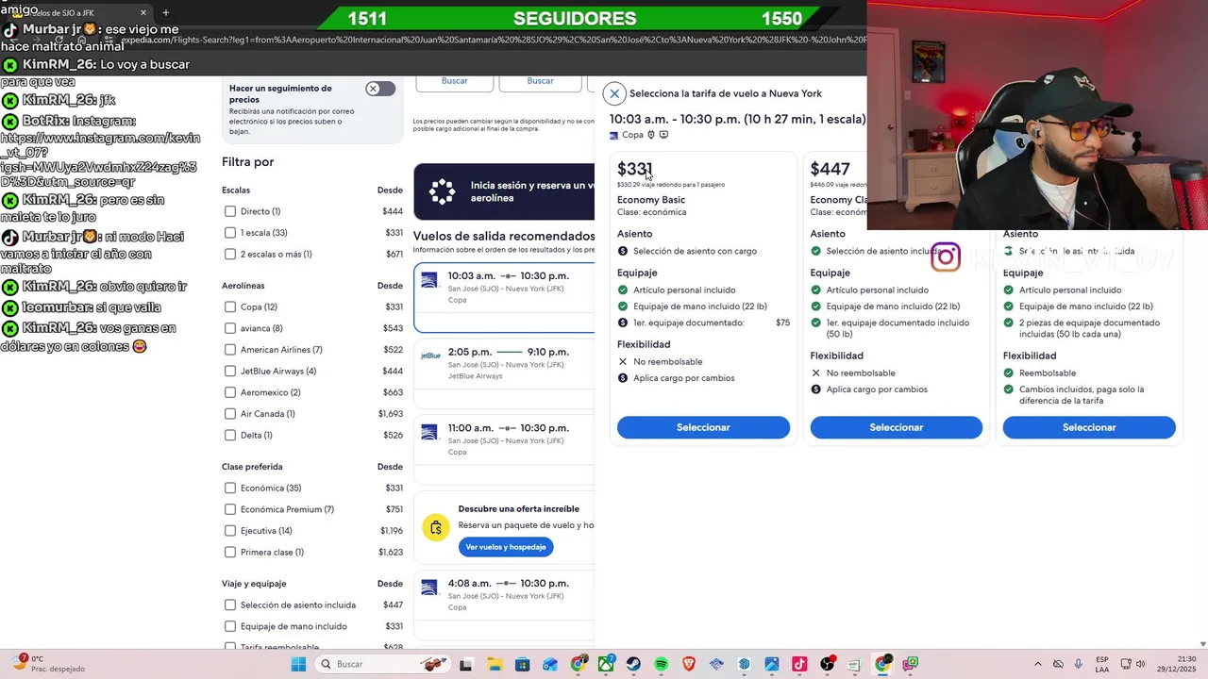Check the Económica Premium (7) filter
Image resolution: width=1208 pixels, height=679 pixels.
(x=230, y=509)
